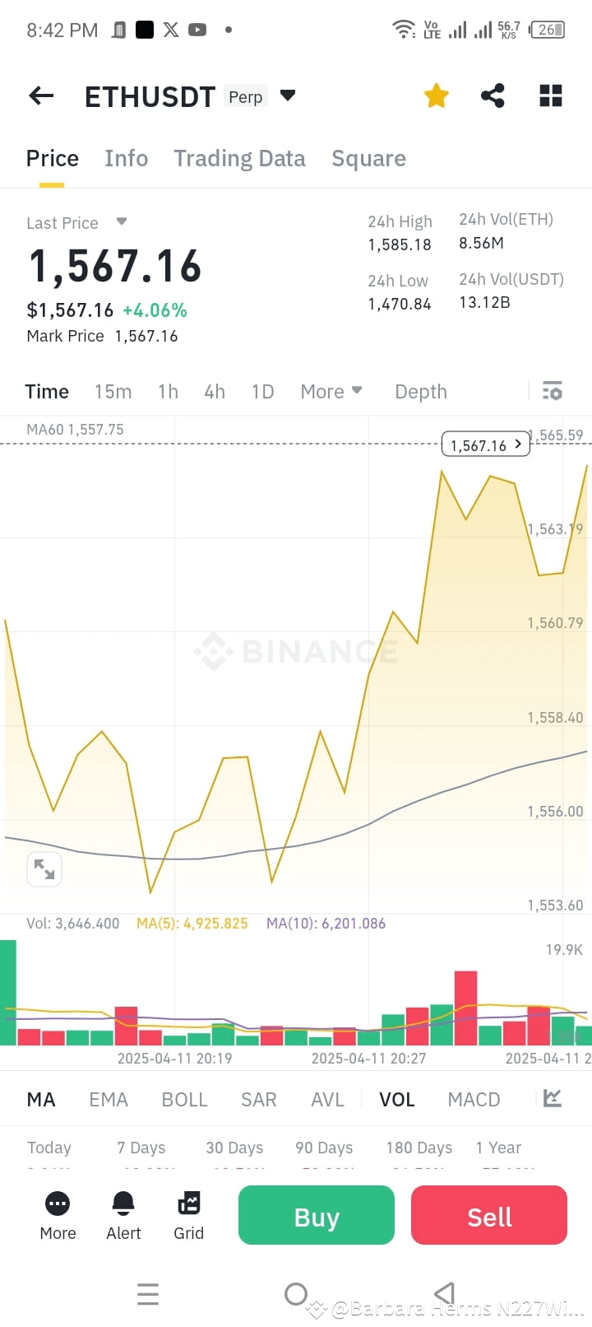Expand the ETHUSDT pair dropdown arrow
This screenshot has height=1327, width=592.
(x=288, y=95)
